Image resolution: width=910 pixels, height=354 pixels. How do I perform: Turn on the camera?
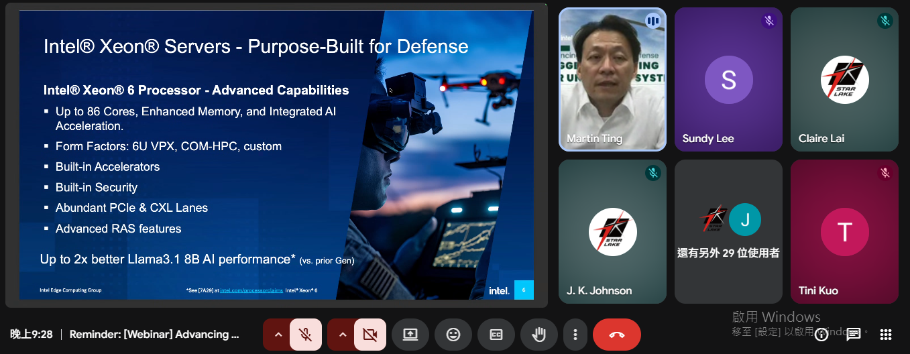point(369,335)
